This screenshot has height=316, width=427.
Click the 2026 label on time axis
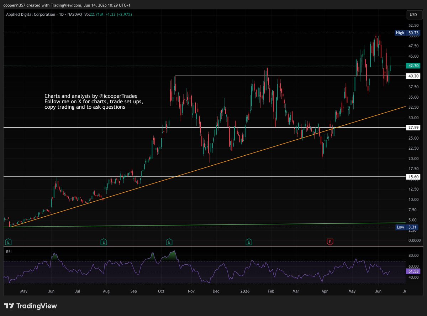click(244, 291)
